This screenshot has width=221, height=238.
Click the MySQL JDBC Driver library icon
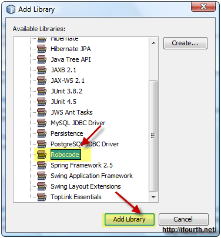pyautogui.click(x=42, y=123)
